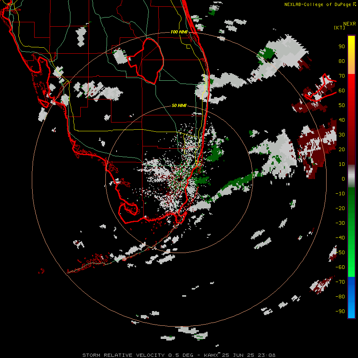Pick the light blue bottom segment of color bar
Viewport: 358px width, 358px height.
[351, 311]
